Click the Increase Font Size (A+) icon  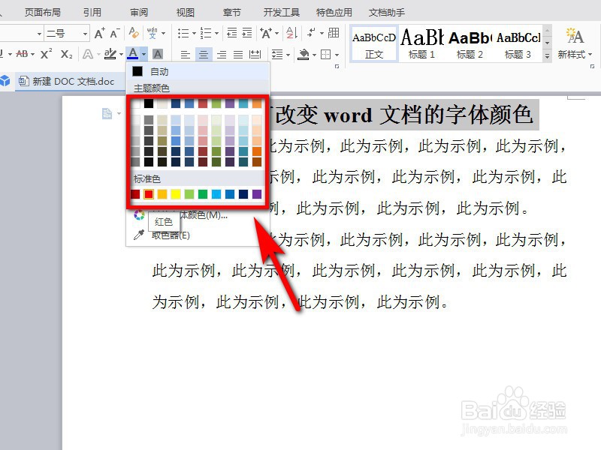(x=98, y=32)
